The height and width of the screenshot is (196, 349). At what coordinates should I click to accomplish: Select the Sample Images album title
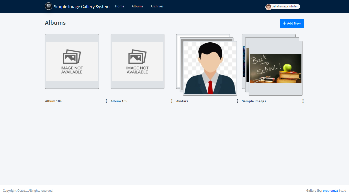(x=254, y=101)
